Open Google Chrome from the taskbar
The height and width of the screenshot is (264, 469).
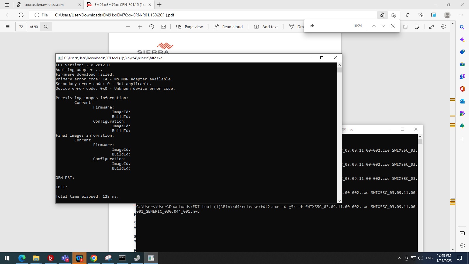coord(94,258)
